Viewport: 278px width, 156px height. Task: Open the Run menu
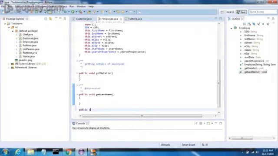click(72, 6)
